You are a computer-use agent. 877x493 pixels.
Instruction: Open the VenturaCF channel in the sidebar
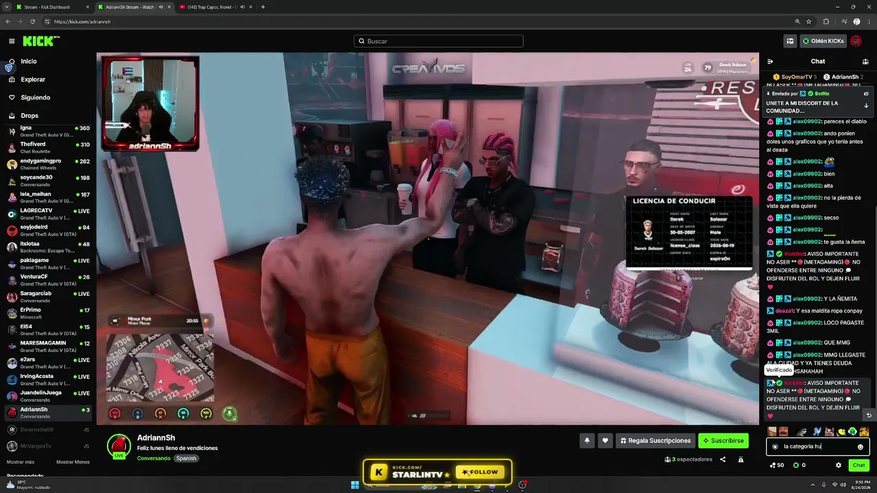48,279
